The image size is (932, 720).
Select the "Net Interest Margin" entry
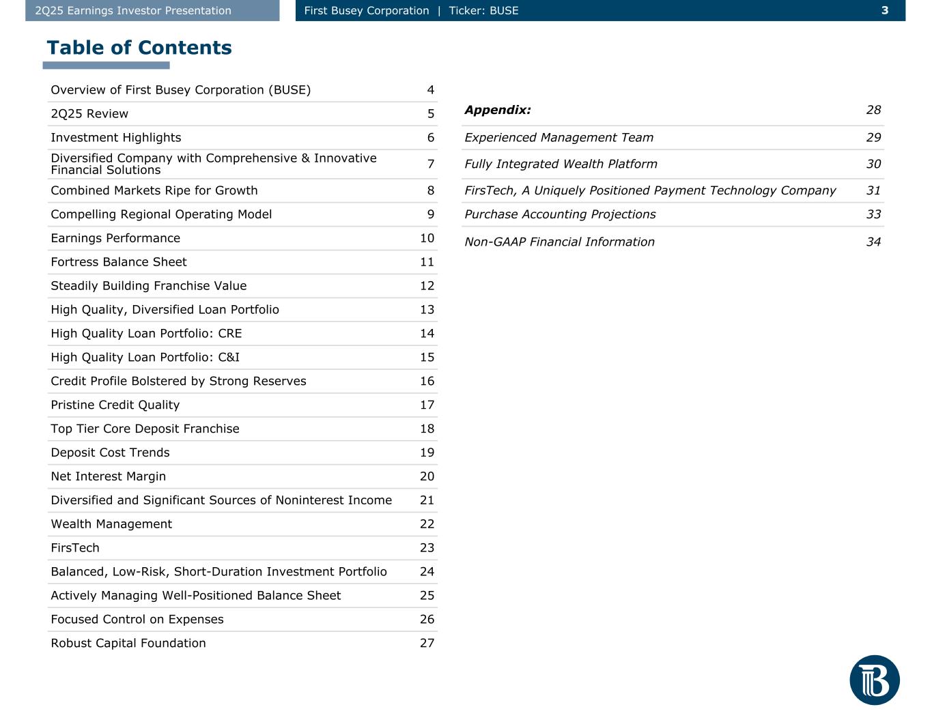109,476
